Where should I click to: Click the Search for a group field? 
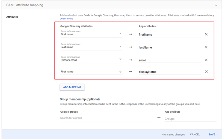[x=106, y=118]
